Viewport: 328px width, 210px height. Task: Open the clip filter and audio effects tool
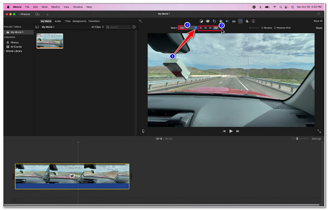[x=247, y=21]
